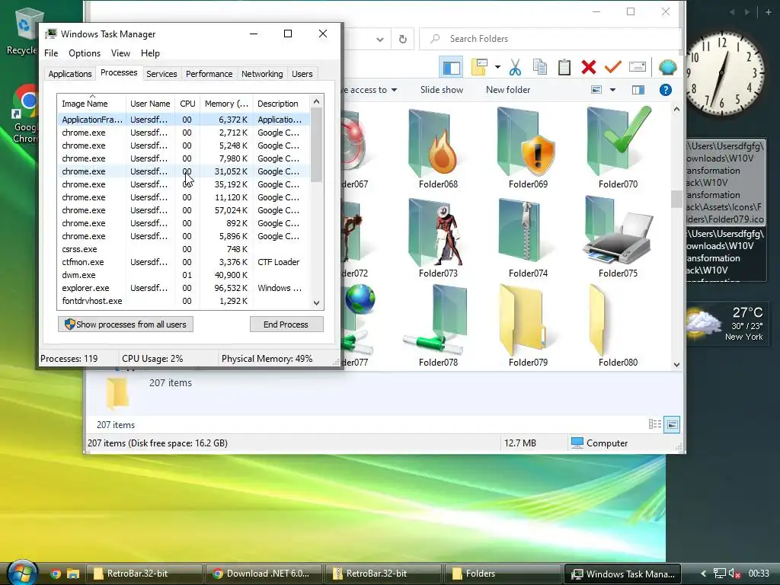The image size is (780, 585).
Task: Click the teal shell icon in toolbar
Action: (x=667, y=67)
